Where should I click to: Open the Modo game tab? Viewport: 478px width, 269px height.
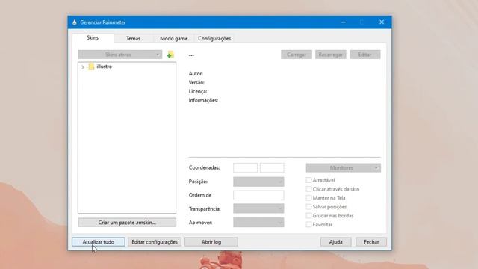174,38
